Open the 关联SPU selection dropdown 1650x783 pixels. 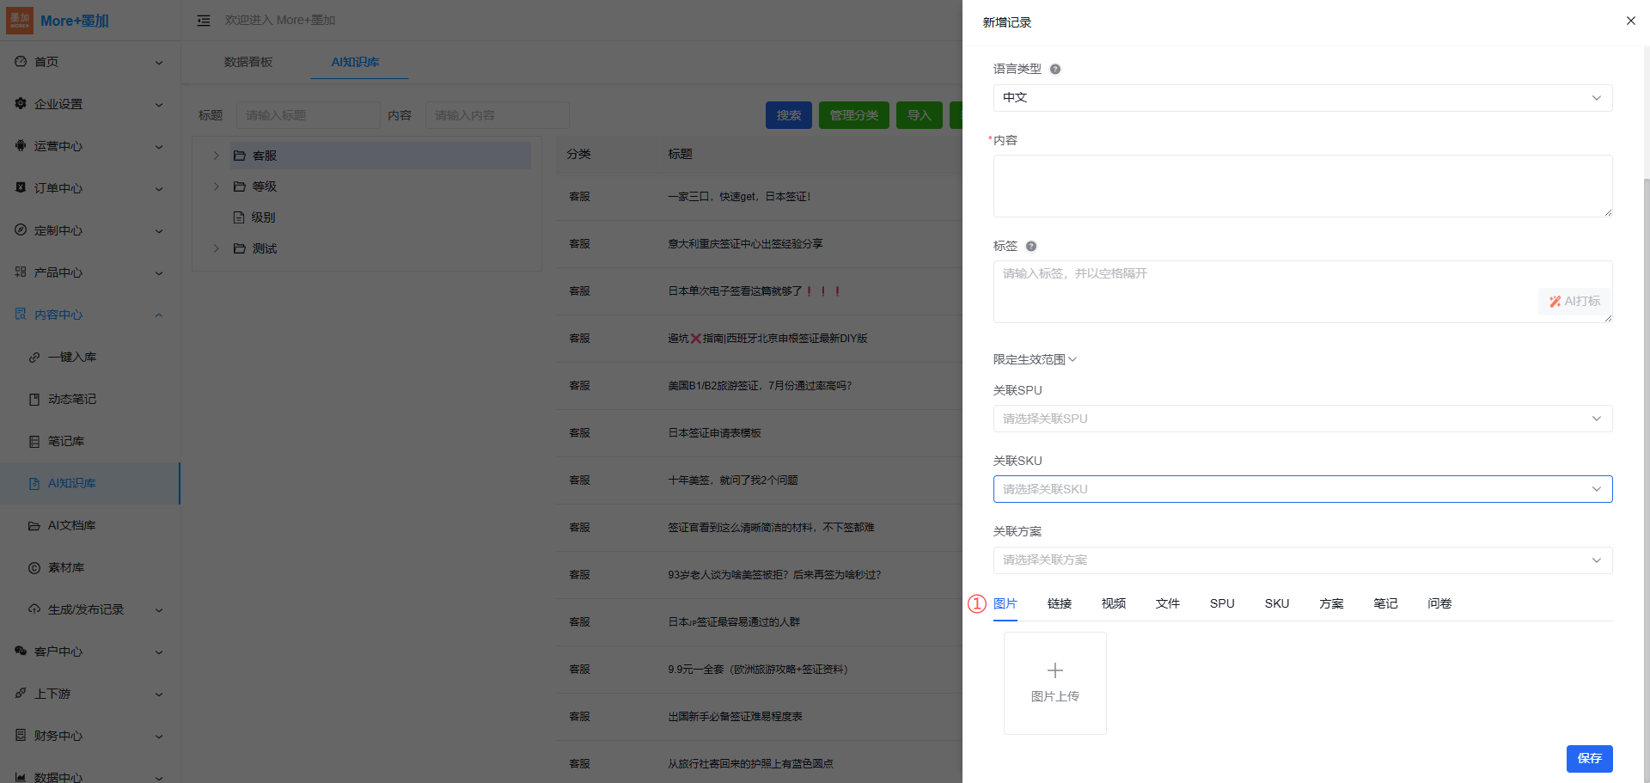click(1302, 419)
